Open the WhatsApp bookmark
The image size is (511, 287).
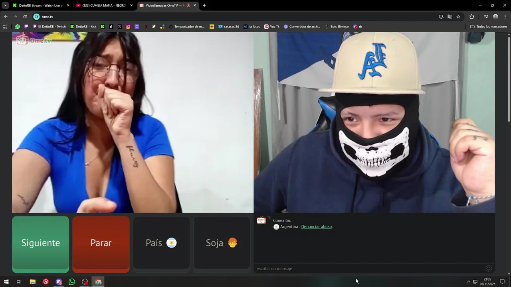(18, 27)
